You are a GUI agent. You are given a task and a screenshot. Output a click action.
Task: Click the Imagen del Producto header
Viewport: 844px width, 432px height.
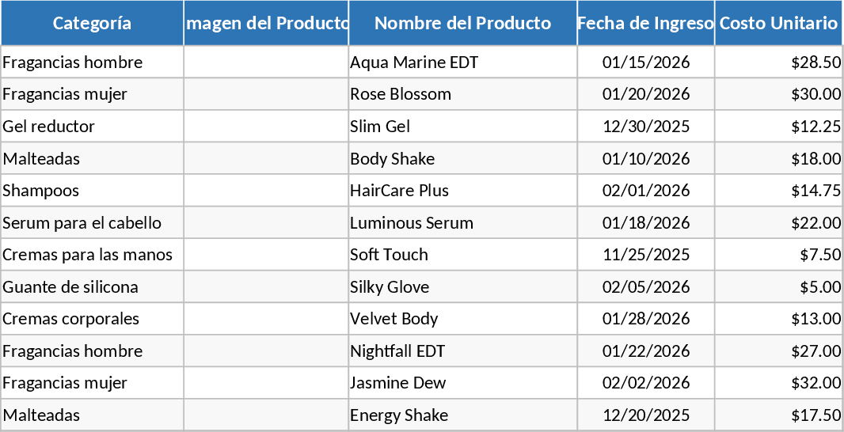[266, 23]
